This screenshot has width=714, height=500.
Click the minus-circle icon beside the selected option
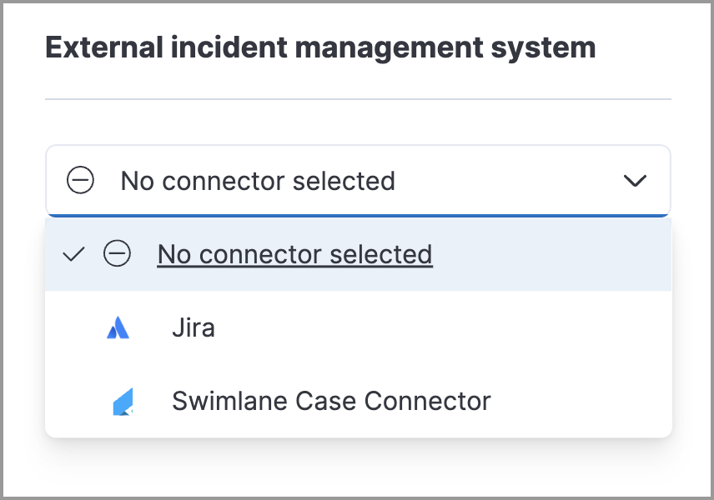pyautogui.click(x=118, y=254)
